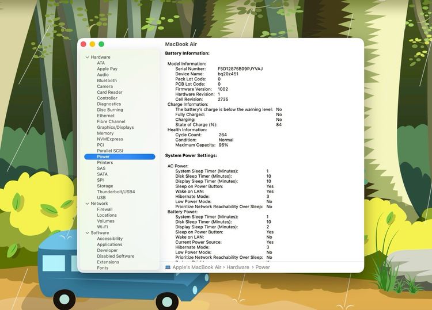Click the State of Charge value 84
The image size is (432, 310).
coord(279,125)
